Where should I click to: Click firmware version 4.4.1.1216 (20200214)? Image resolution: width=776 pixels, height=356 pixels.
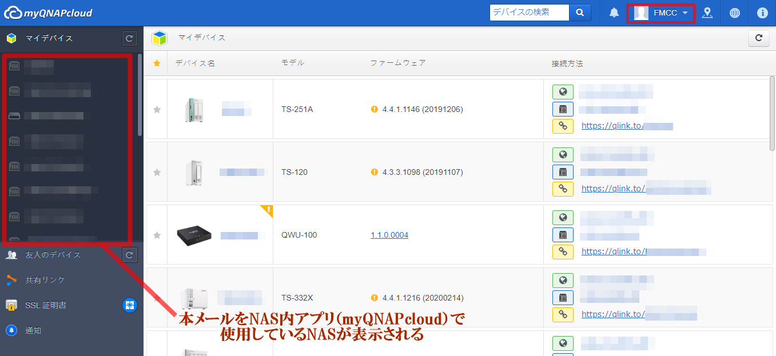click(423, 298)
